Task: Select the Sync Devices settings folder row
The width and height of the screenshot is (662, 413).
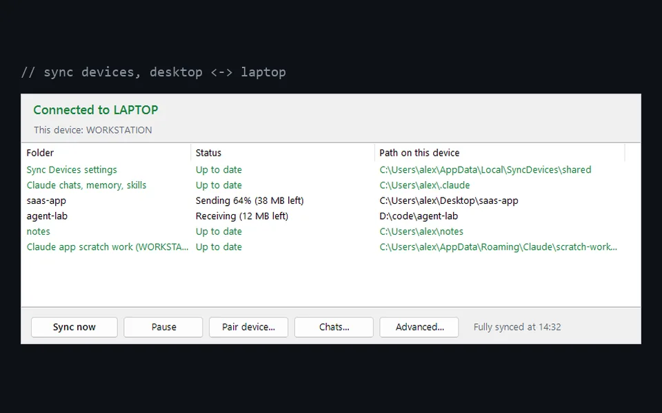Action: 72,170
